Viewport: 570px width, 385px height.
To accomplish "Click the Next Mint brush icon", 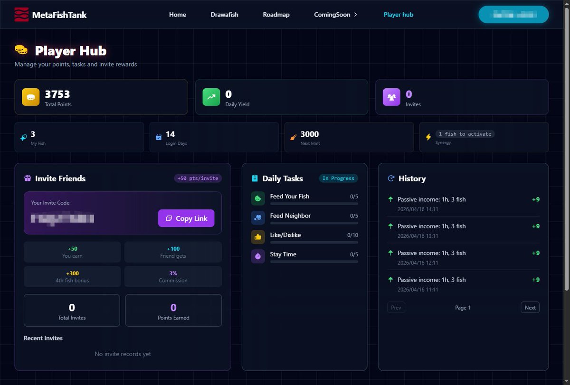I will point(293,137).
